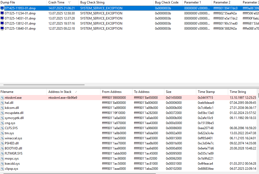Click To Address fffff801`1a89b000

point(146,108)
